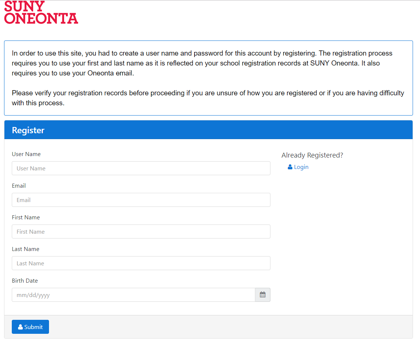
Task: Click into the Email input field
Action: point(141,199)
